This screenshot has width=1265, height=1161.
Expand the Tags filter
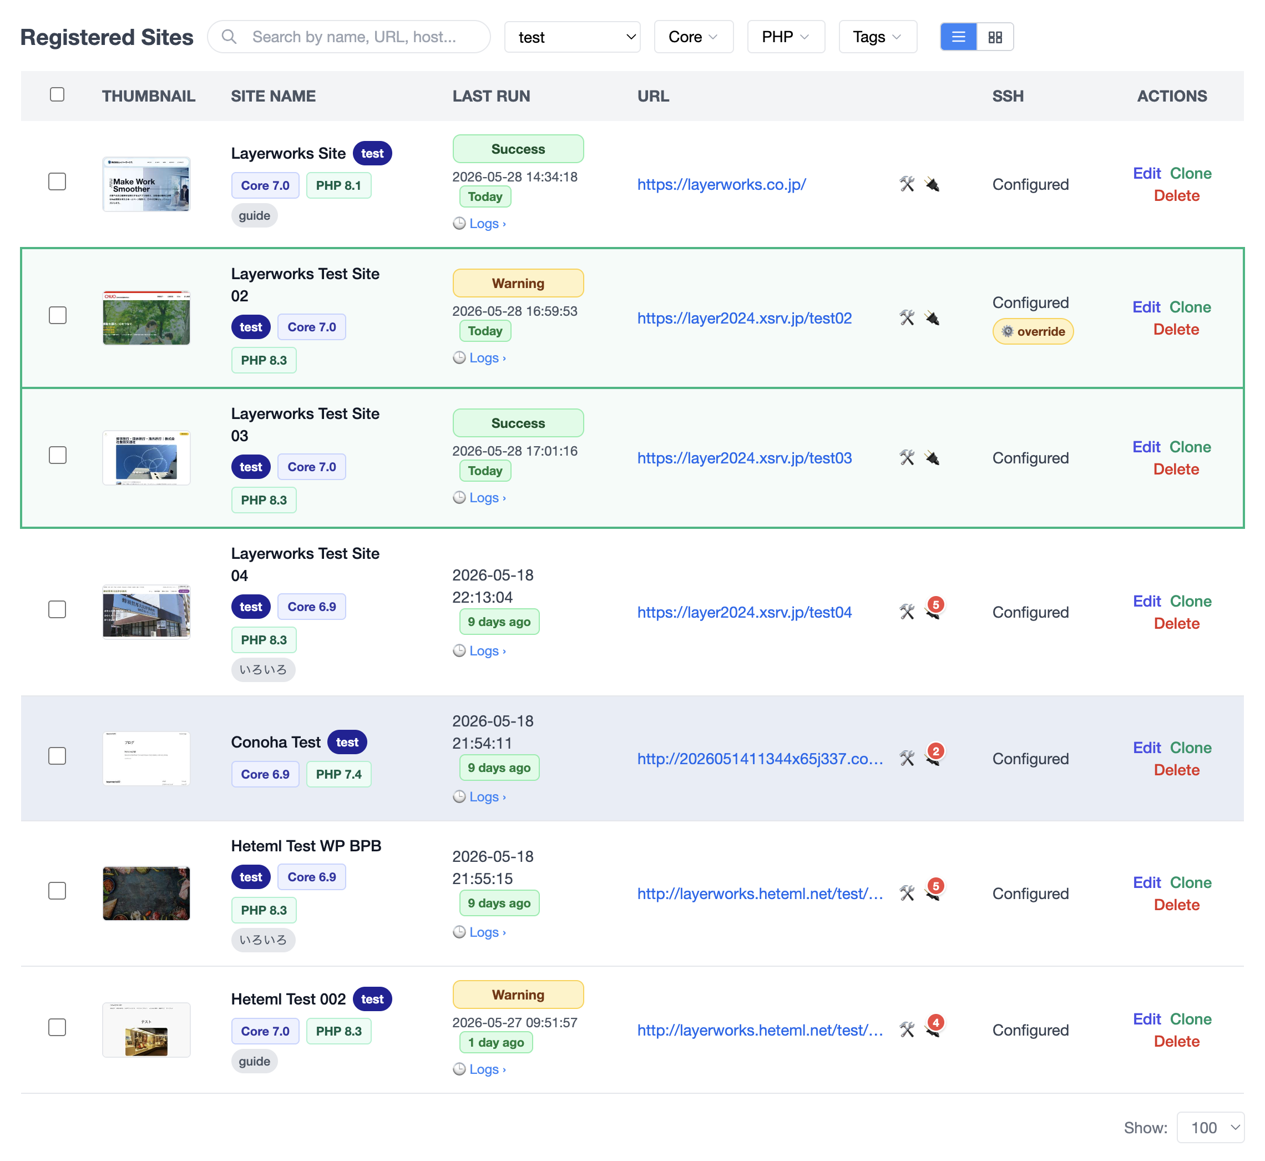point(878,37)
